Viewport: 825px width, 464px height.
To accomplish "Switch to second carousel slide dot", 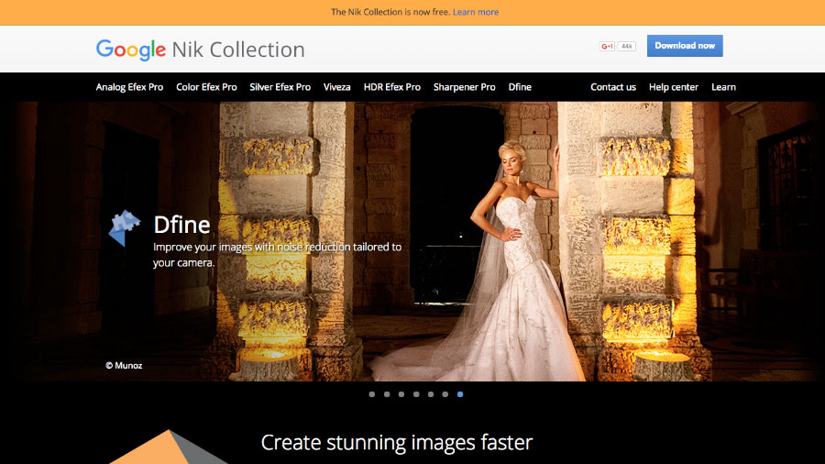I will point(387,394).
